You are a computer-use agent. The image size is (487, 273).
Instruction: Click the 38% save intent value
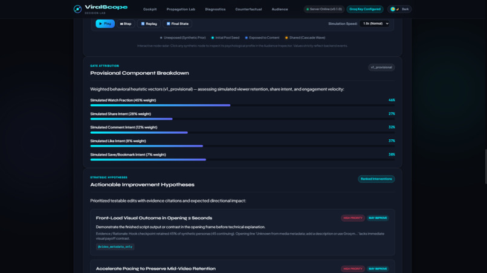tap(392, 154)
